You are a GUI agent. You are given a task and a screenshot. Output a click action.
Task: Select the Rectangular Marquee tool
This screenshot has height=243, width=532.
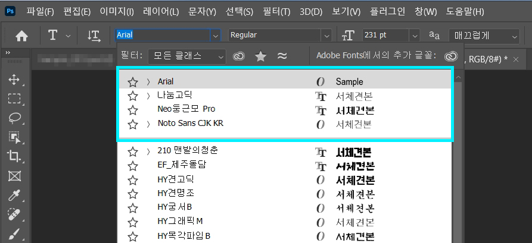(x=14, y=99)
